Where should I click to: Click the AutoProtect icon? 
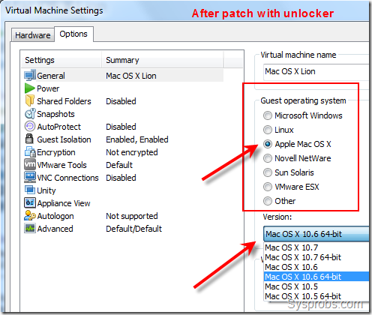tap(30, 126)
